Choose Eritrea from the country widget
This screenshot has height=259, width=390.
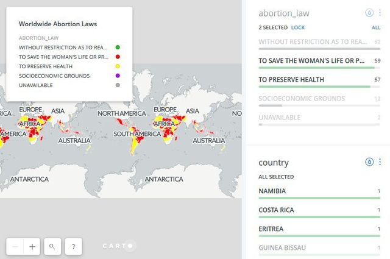(271, 229)
